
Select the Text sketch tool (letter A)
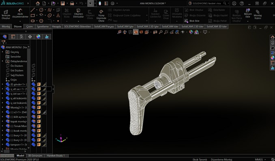[x=58, y=15]
